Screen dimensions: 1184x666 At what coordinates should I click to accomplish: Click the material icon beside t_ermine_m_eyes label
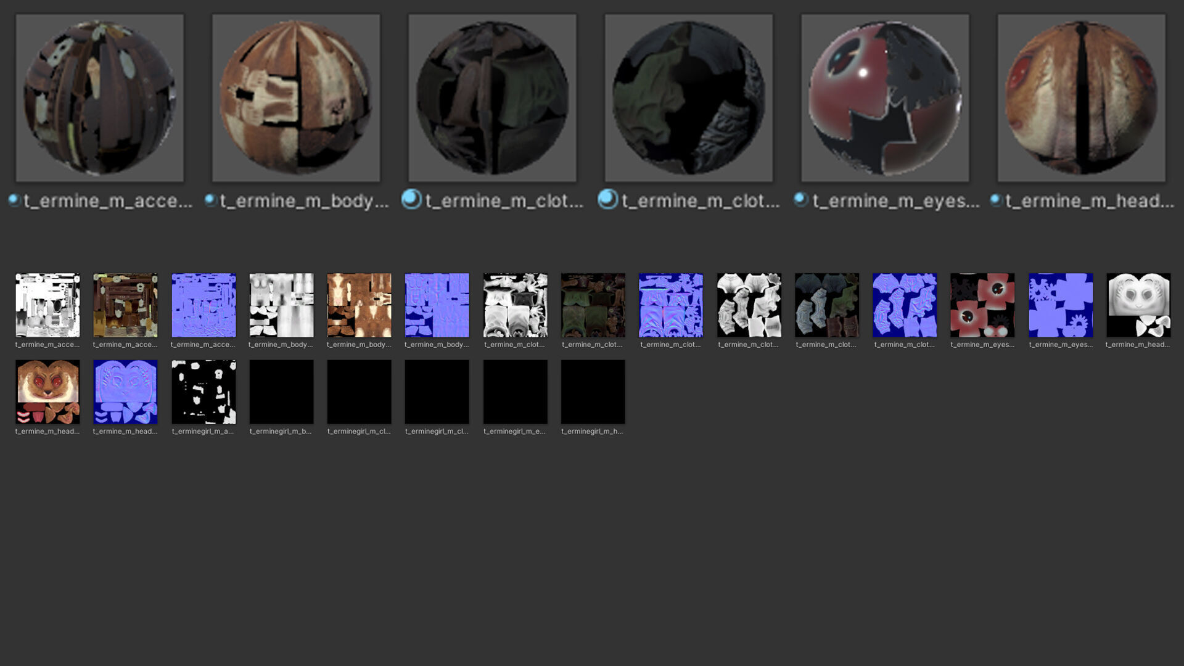800,200
